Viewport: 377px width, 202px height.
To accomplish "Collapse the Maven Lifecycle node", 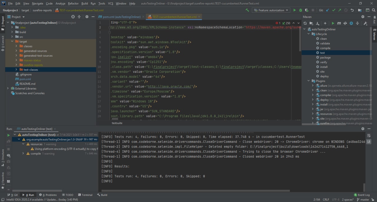I will point(309,34).
